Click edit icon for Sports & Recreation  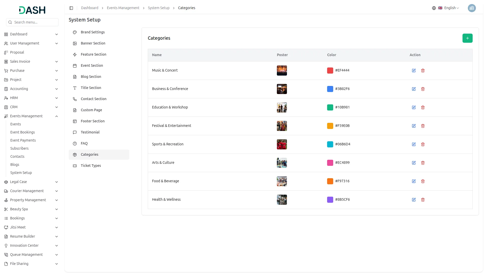[414, 144]
